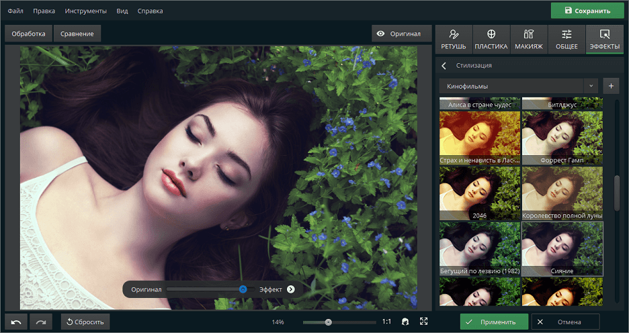629x333 pixels.
Task: Open the Пластика face sculpt tab
Action: pos(491,39)
